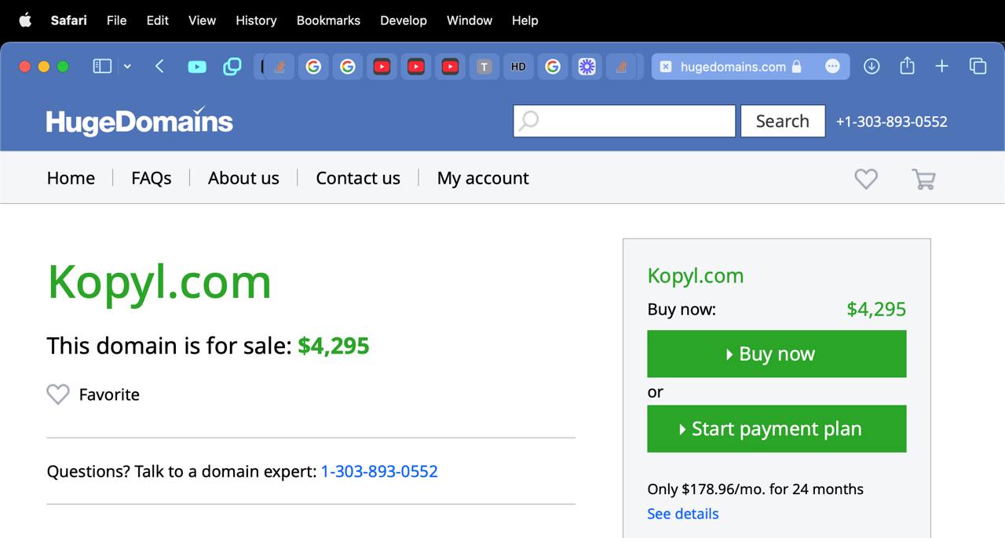
Task: Focus the domain search field
Action: pyautogui.click(x=624, y=121)
